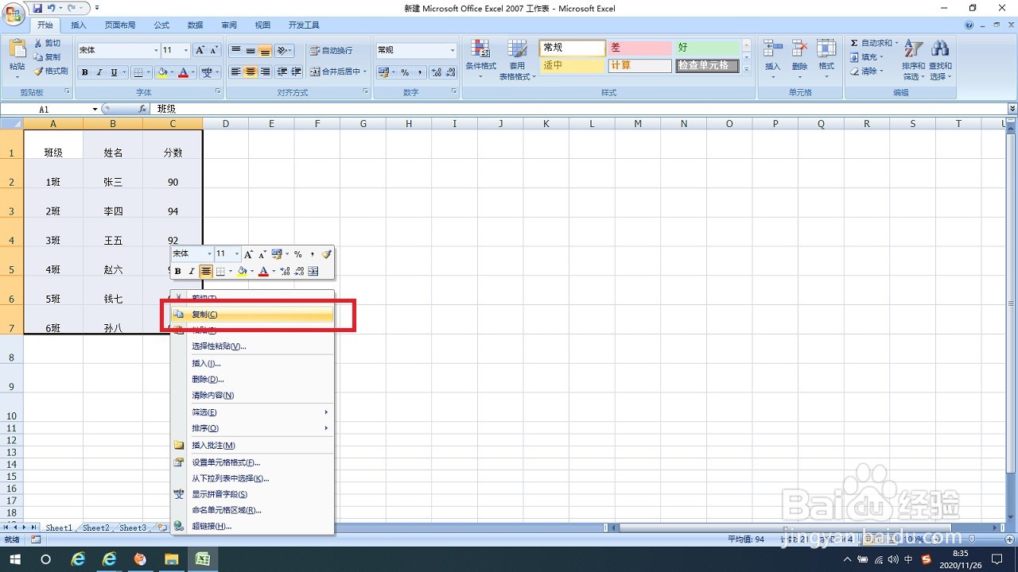Open the Fill (填充) dropdown
Screen dimensions: 1018x572
tap(868, 57)
